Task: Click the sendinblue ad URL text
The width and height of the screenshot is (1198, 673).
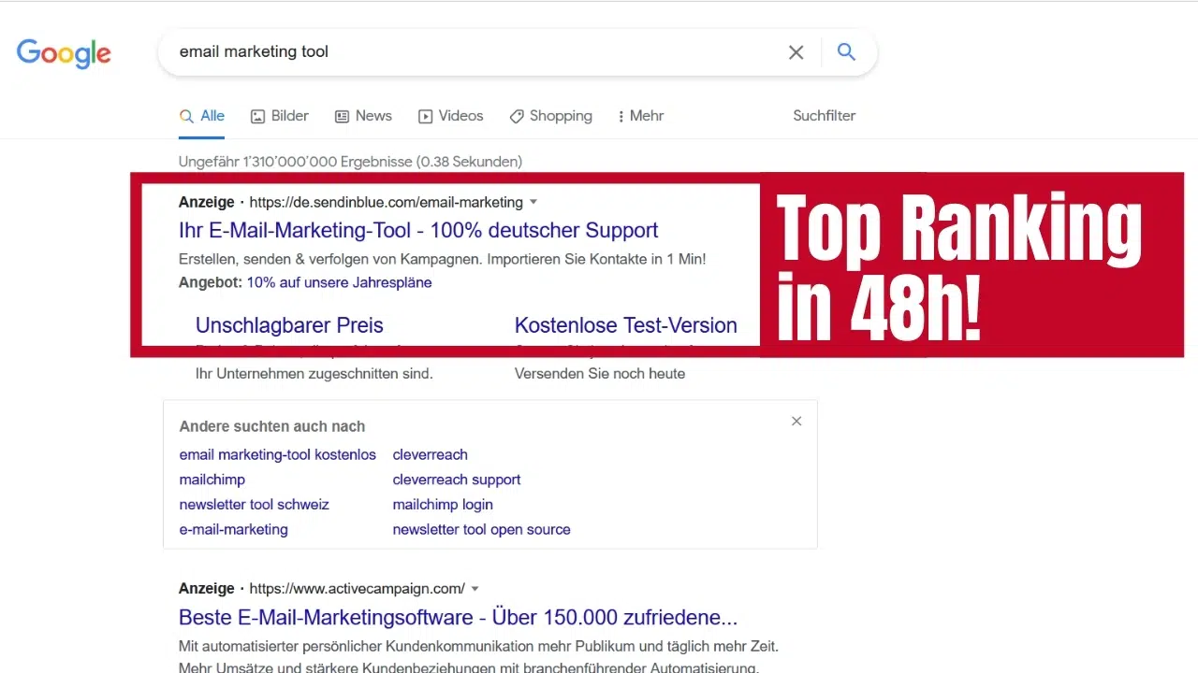Action: [387, 202]
